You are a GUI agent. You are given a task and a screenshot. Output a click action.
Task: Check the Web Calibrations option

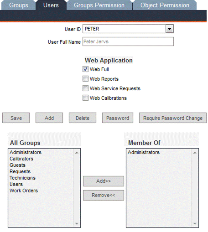85,98
